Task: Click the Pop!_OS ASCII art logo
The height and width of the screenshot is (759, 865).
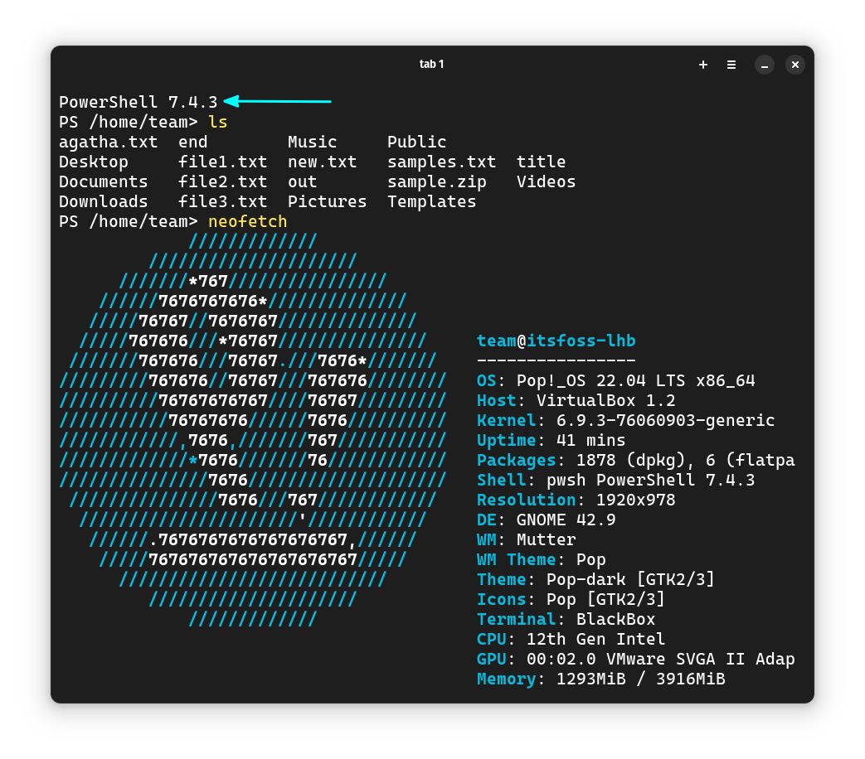Action: tap(253, 430)
